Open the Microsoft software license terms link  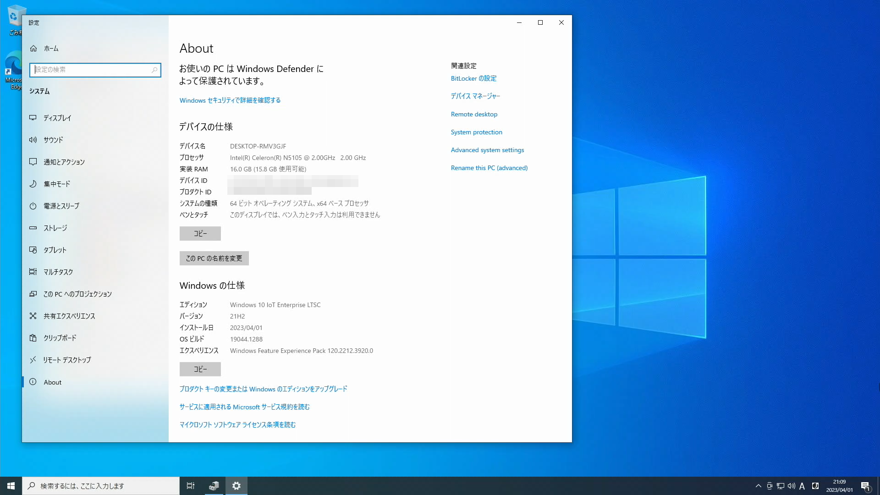(237, 425)
